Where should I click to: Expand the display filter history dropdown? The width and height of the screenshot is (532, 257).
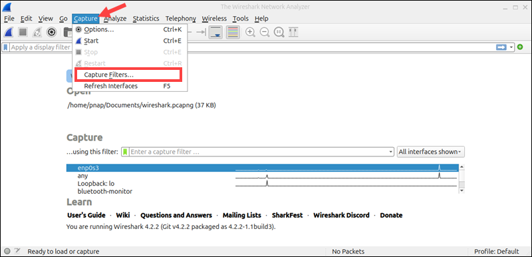tap(511, 47)
